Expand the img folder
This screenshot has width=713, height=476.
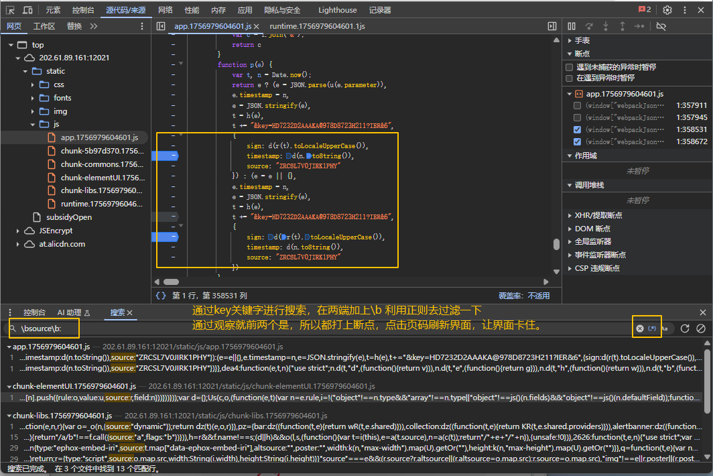(33, 111)
